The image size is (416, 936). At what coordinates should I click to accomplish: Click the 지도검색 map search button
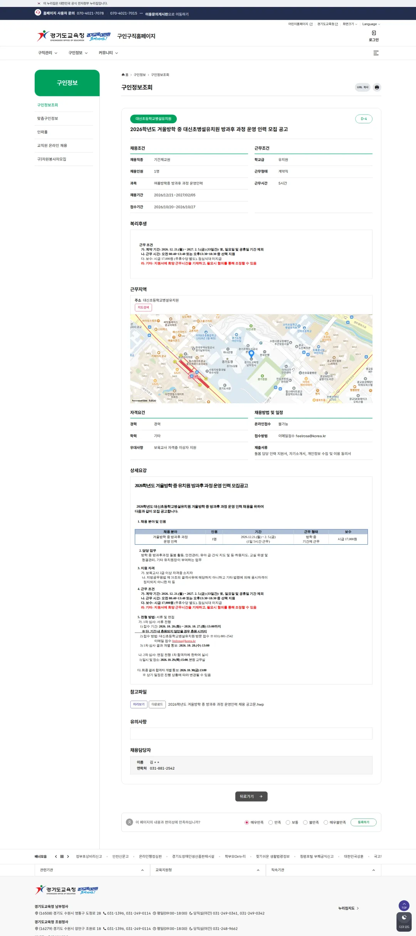point(143,307)
